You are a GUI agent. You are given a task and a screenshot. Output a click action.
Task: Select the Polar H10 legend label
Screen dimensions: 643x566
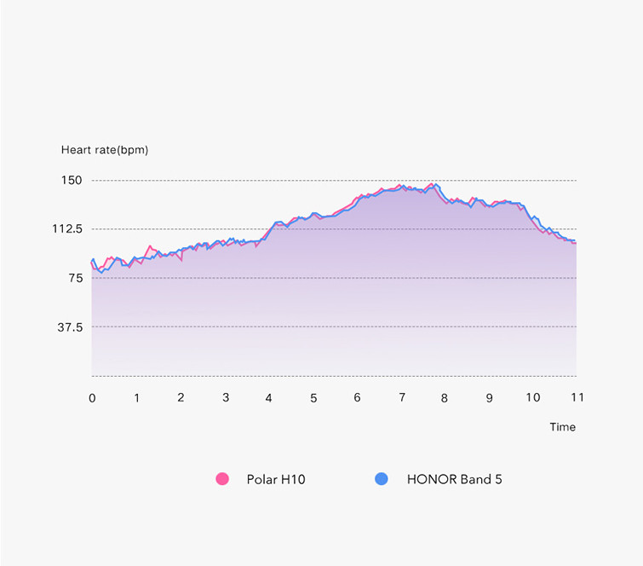pos(276,479)
